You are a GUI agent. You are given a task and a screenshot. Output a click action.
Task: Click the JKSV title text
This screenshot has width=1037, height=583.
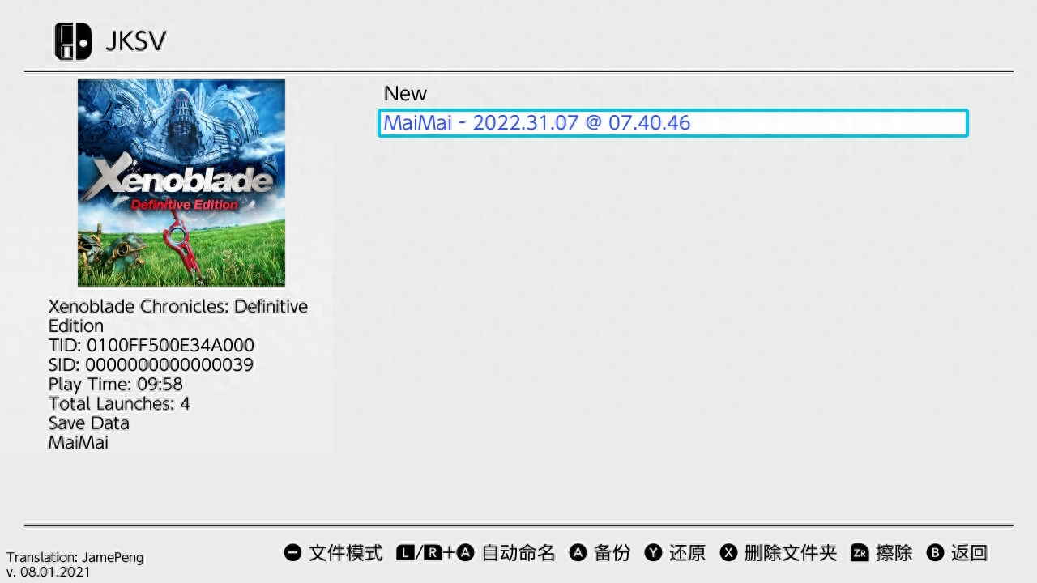pos(136,41)
